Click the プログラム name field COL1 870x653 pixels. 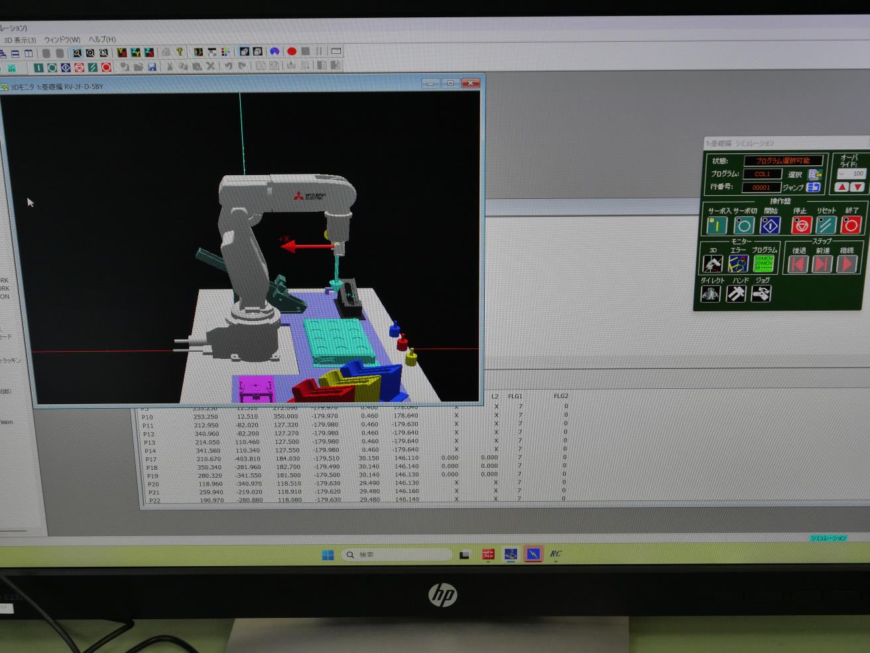tap(762, 175)
